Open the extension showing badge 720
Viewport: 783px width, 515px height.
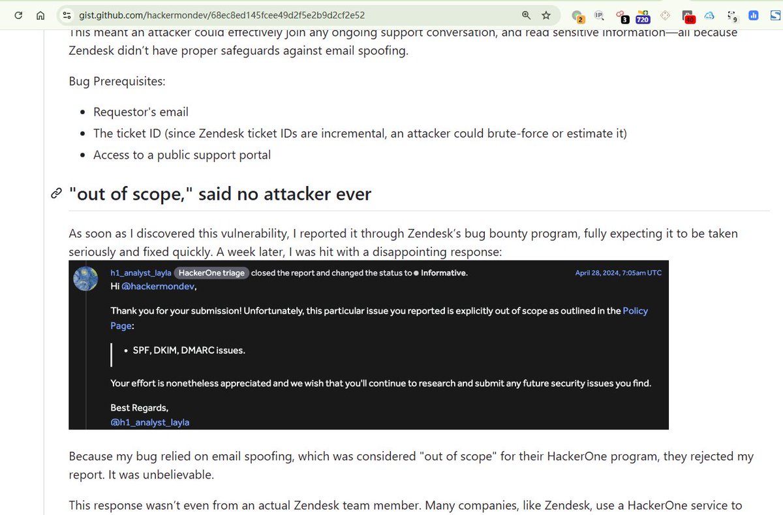(x=643, y=16)
